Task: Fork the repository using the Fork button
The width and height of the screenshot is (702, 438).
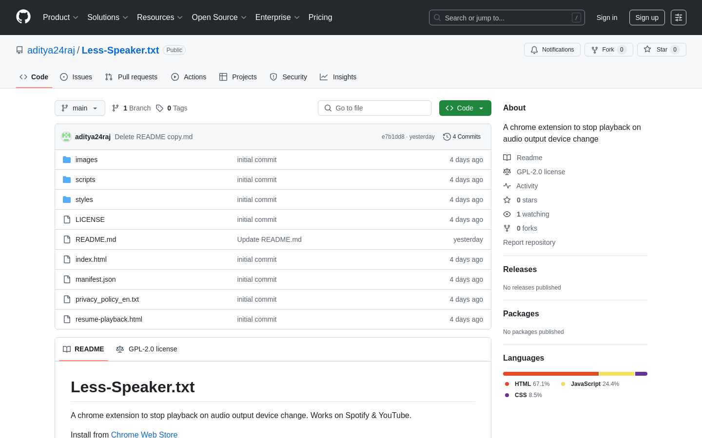Action: 609,50
